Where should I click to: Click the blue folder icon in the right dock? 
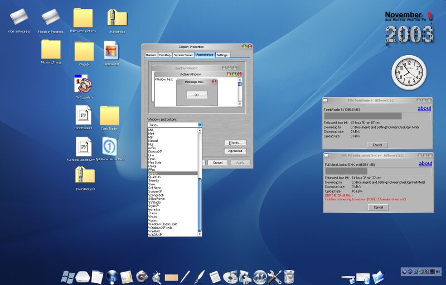pos(379,277)
